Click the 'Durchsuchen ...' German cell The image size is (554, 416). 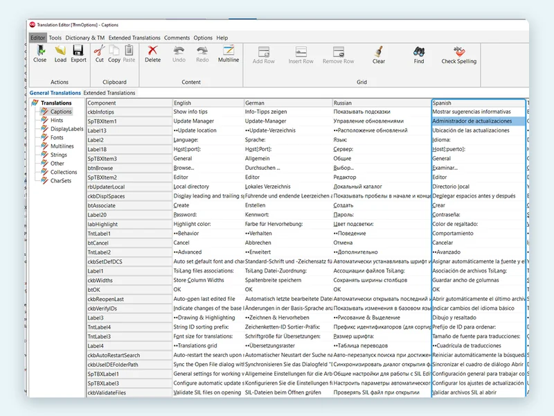tap(288, 168)
